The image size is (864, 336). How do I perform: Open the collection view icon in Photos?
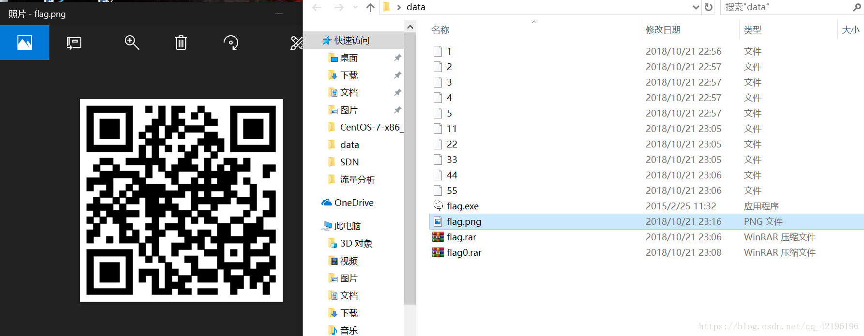[x=25, y=43]
